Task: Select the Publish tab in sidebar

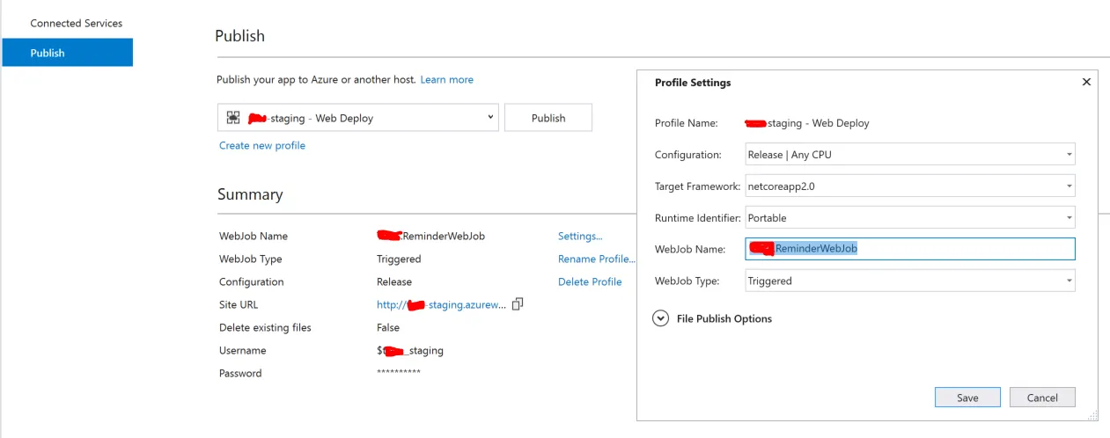Action: click(67, 53)
